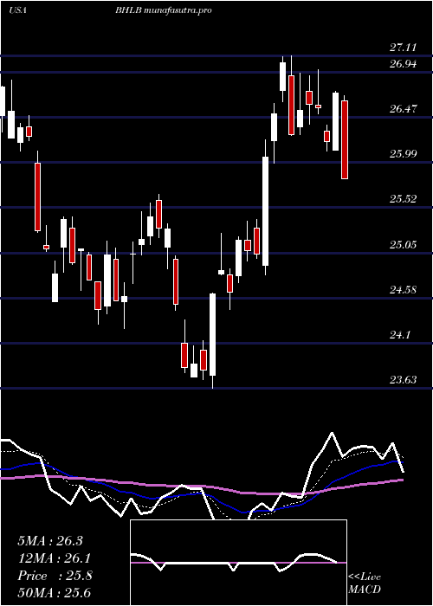Select the Price : 25.8 readout

coord(55,576)
